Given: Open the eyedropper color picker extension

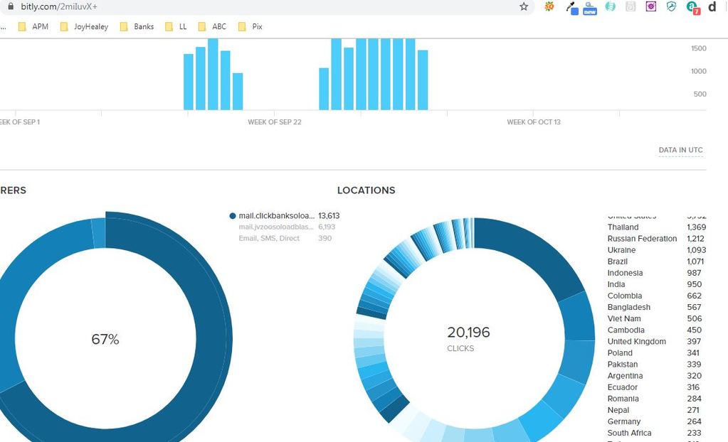Looking at the screenshot, I should pyautogui.click(x=571, y=8).
